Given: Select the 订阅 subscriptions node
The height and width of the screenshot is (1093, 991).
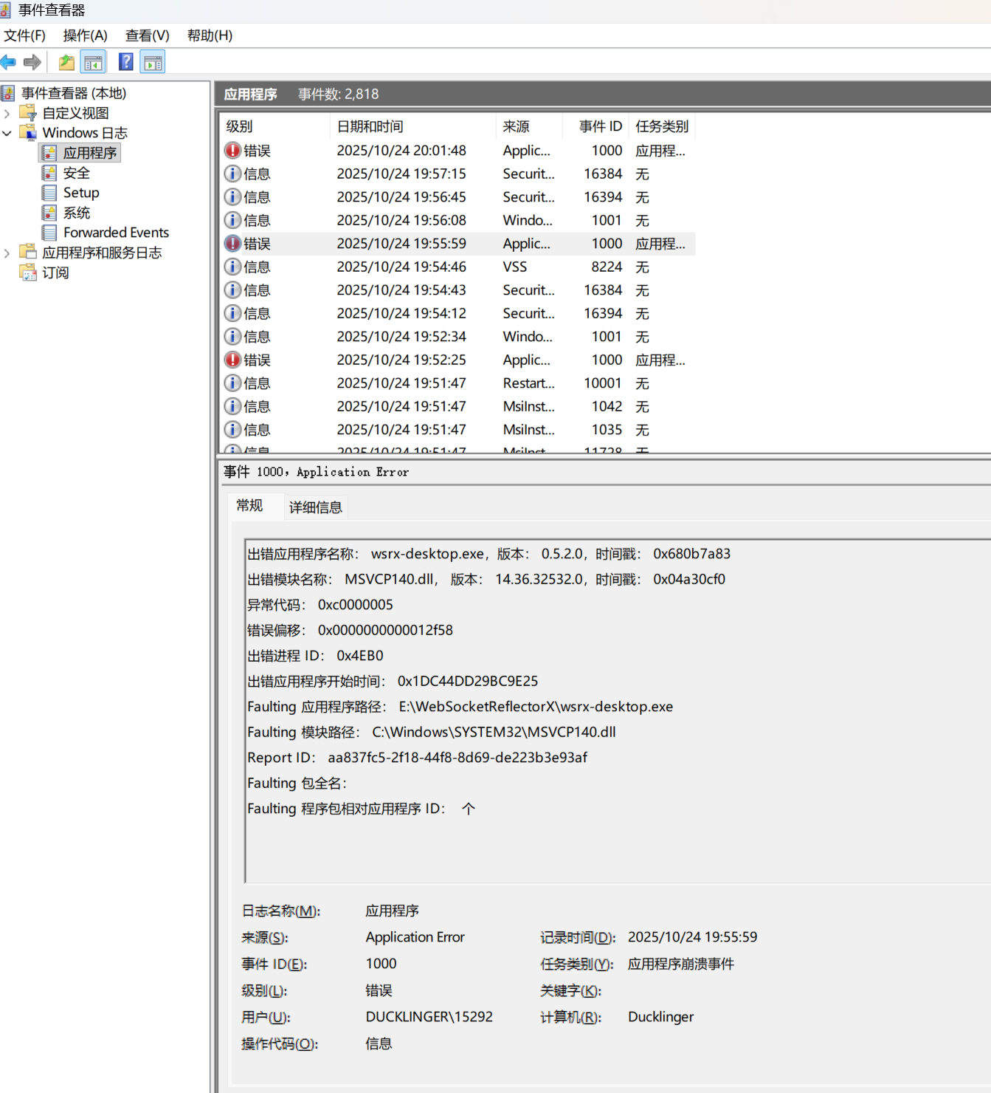Looking at the screenshot, I should [x=55, y=273].
